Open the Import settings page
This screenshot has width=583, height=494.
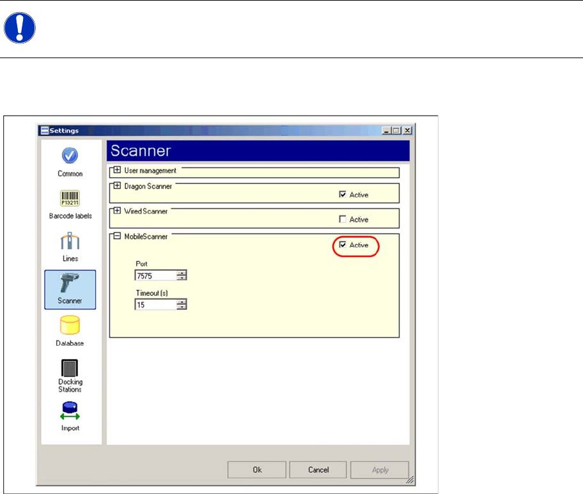pyautogui.click(x=70, y=416)
